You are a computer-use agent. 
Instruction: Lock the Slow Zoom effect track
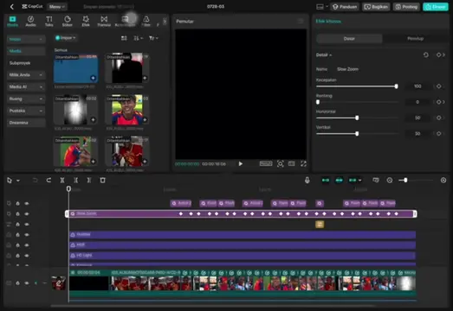[17, 214]
